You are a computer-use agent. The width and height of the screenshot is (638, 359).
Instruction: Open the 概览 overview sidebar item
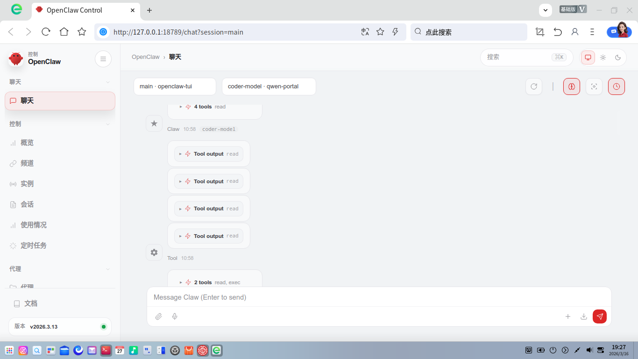[60, 143]
